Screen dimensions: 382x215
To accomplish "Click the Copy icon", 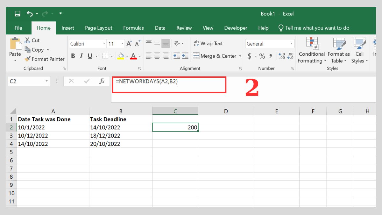I will pyautogui.click(x=28, y=50).
